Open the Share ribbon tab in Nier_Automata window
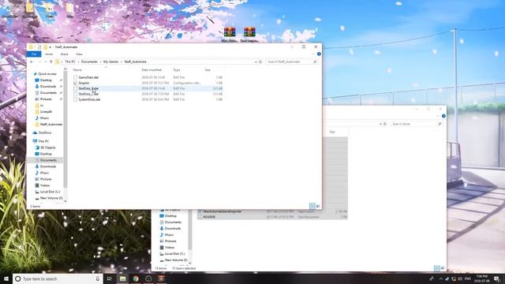The image size is (505, 284). (x=65, y=54)
